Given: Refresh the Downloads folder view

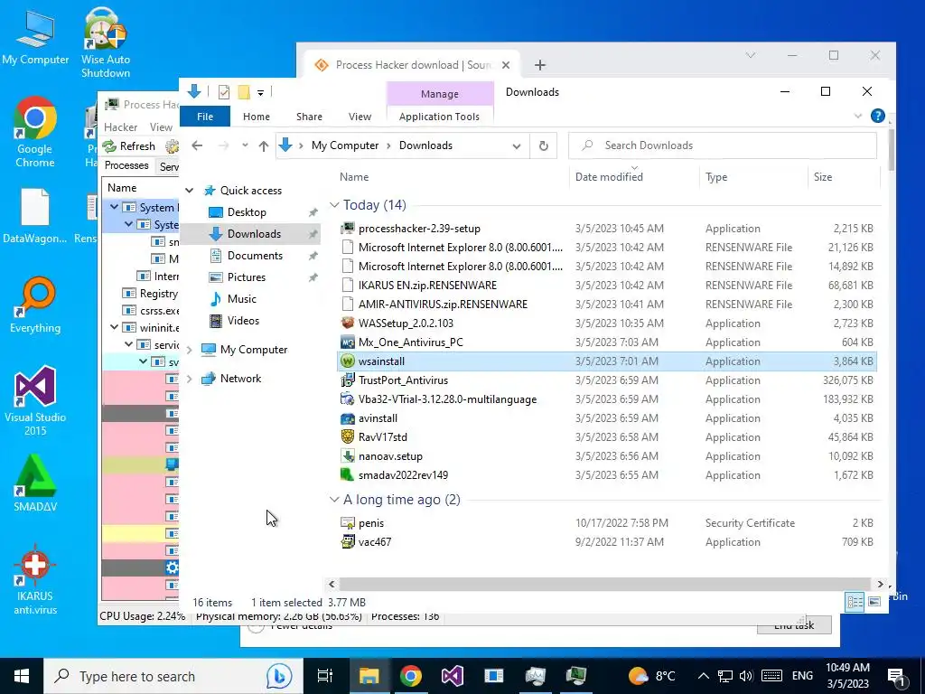Looking at the screenshot, I should tap(543, 145).
